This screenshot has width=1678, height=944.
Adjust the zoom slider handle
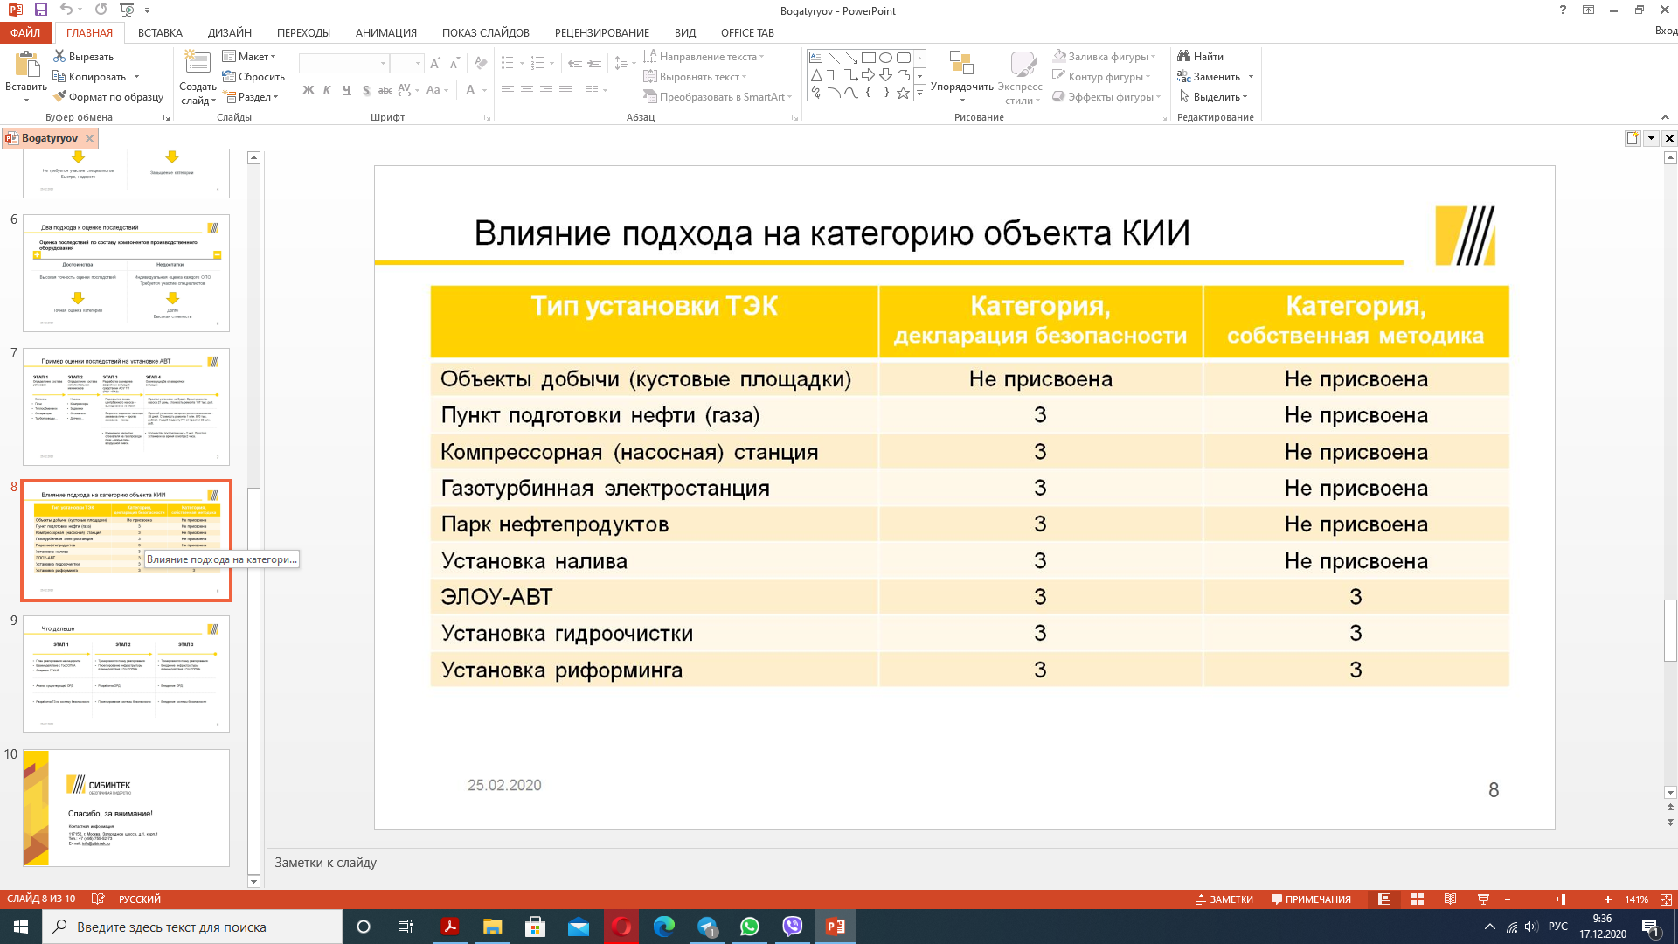pyautogui.click(x=1563, y=899)
